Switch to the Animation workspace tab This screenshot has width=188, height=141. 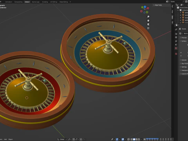pos(9,2)
